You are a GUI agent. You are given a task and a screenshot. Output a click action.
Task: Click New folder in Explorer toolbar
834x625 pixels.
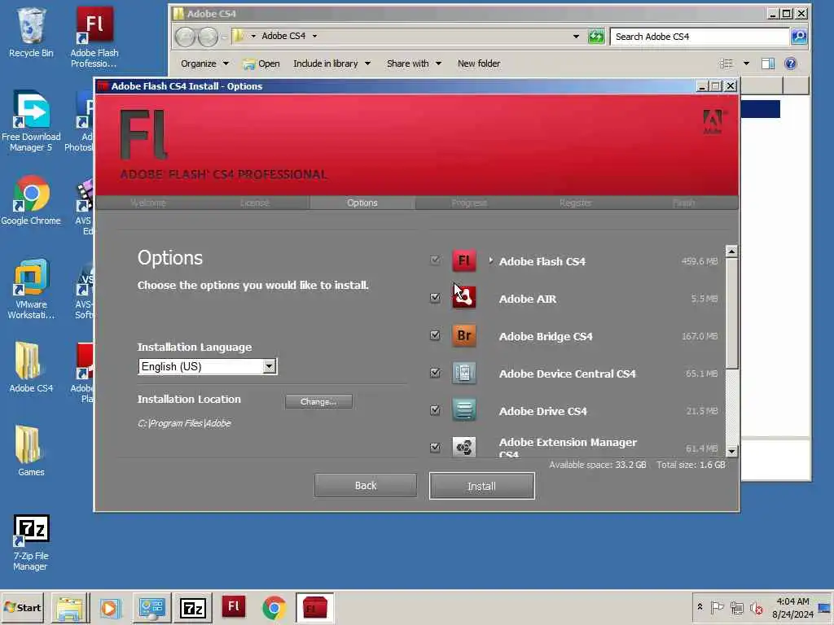(479, 63)
